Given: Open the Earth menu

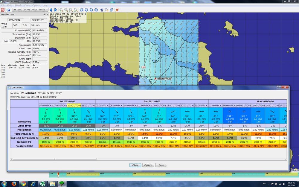Looking at the screenshot, I should pos(27,5).
